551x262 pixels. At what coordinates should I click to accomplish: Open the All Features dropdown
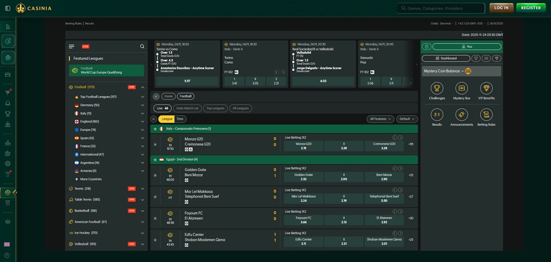381,119
